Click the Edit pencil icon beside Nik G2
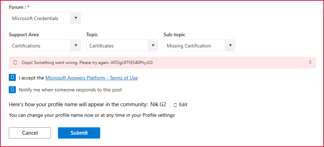 175,105
